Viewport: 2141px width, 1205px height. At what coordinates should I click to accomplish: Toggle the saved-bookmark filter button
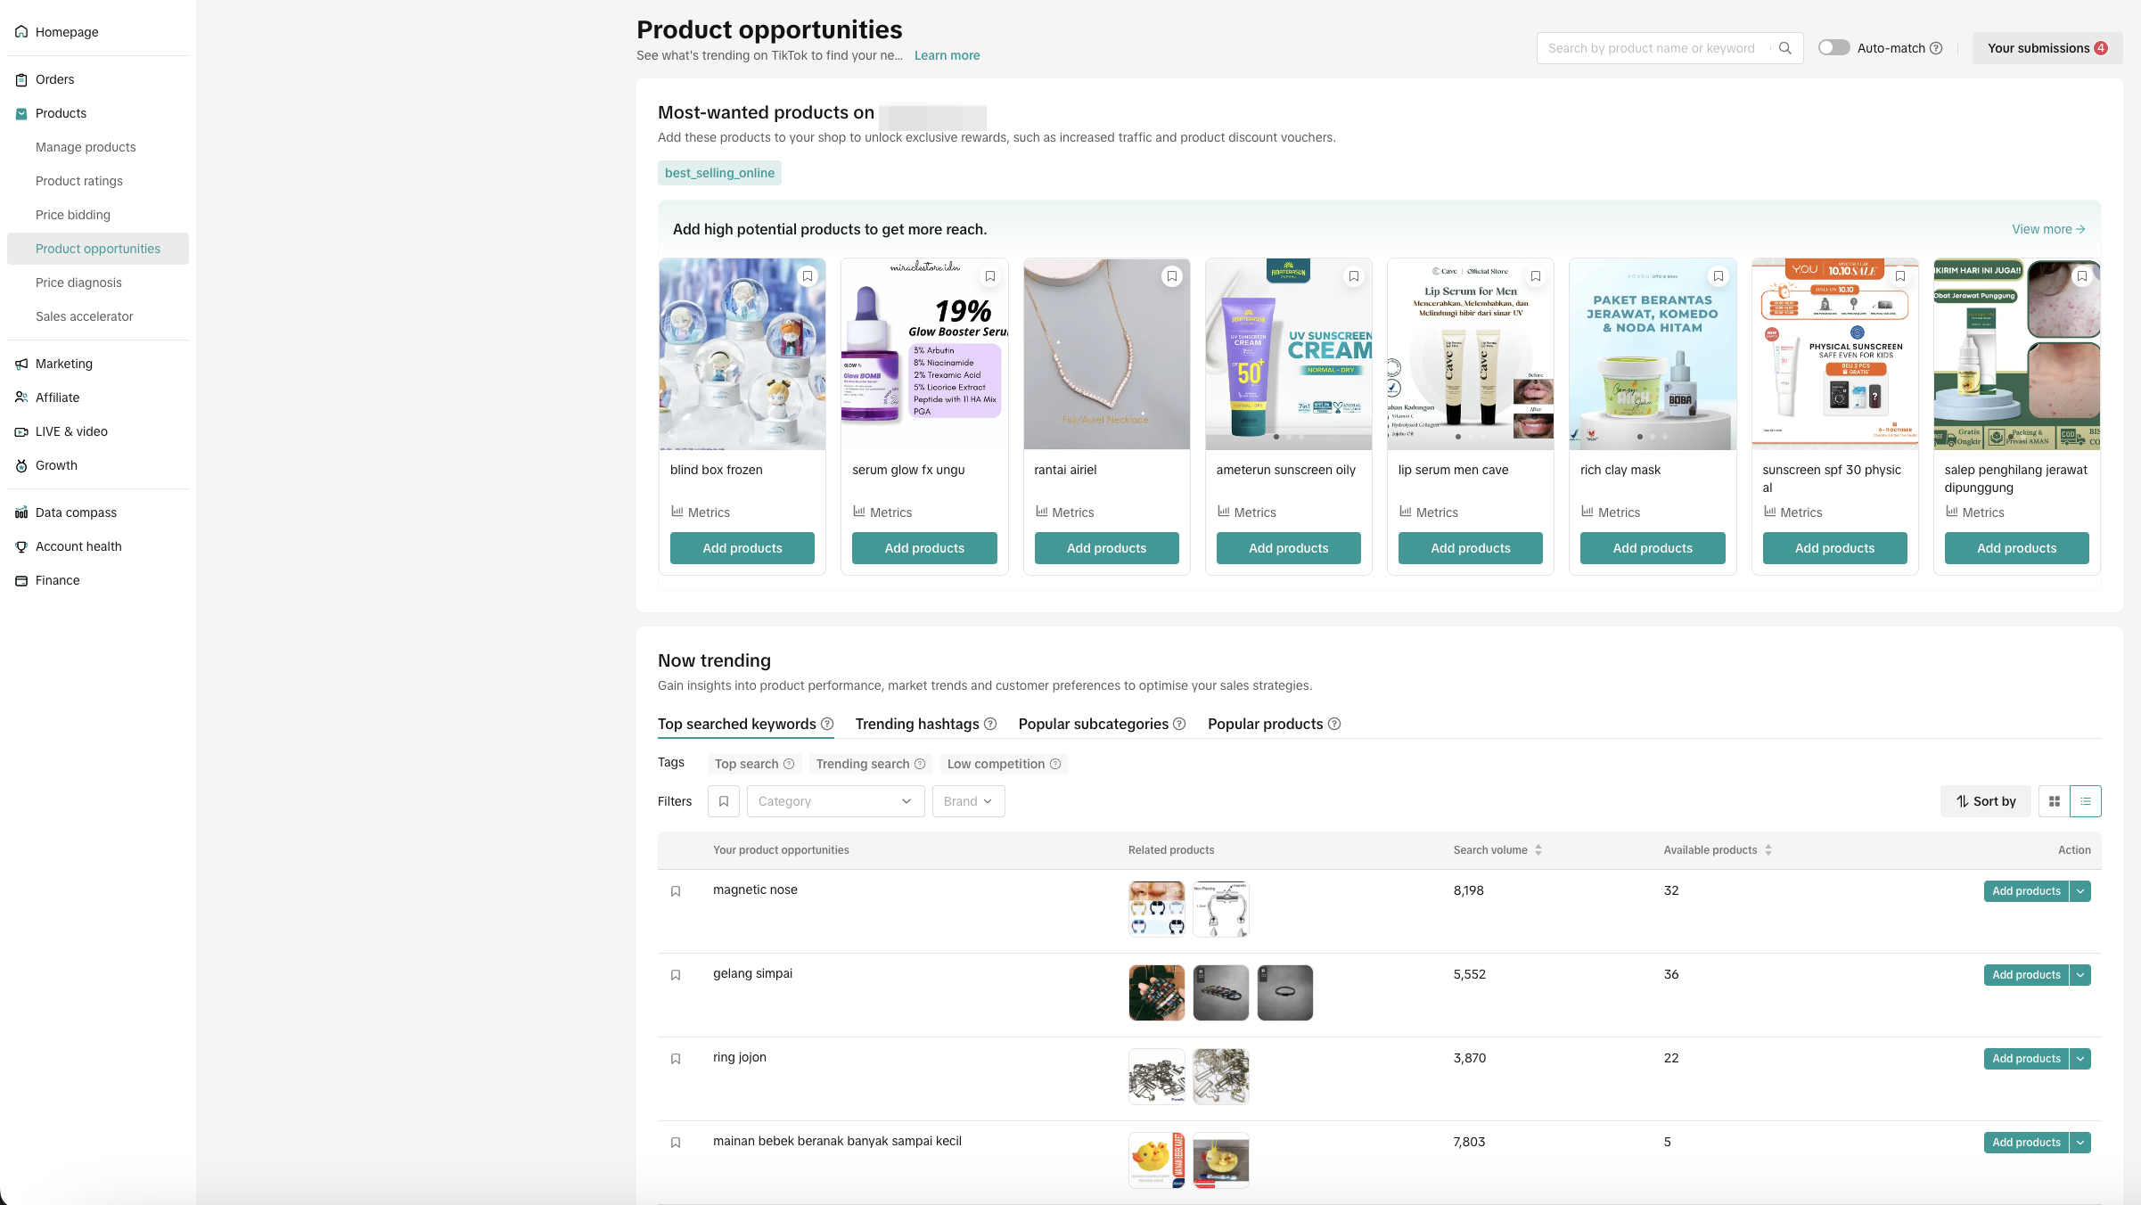point(723,801)
